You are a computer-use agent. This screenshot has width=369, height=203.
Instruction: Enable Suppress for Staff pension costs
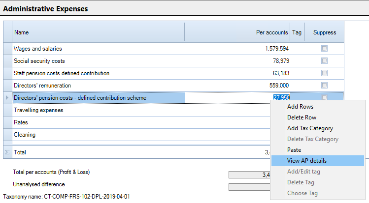324,73
